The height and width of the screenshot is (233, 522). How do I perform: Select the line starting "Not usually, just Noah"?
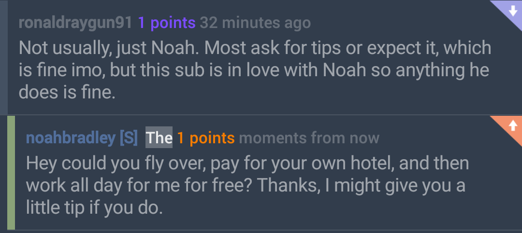pos(255,48)
